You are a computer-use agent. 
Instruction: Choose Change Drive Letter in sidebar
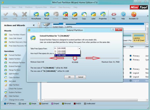pos(14,100)
